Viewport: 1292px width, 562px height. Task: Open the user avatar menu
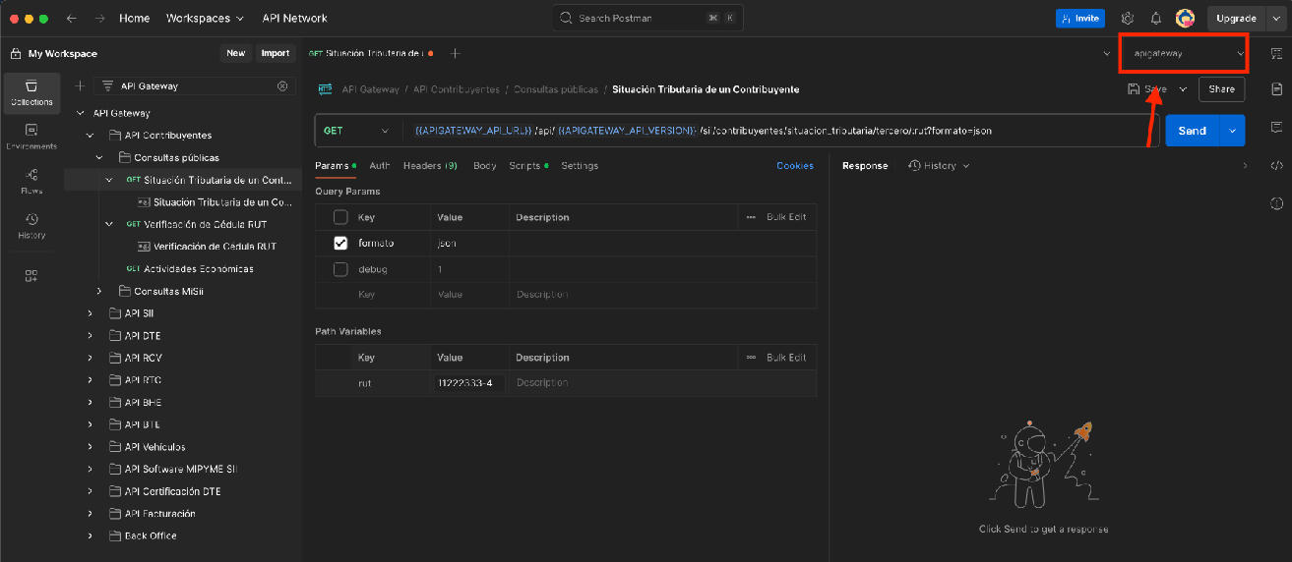(x=1185, y=18)
